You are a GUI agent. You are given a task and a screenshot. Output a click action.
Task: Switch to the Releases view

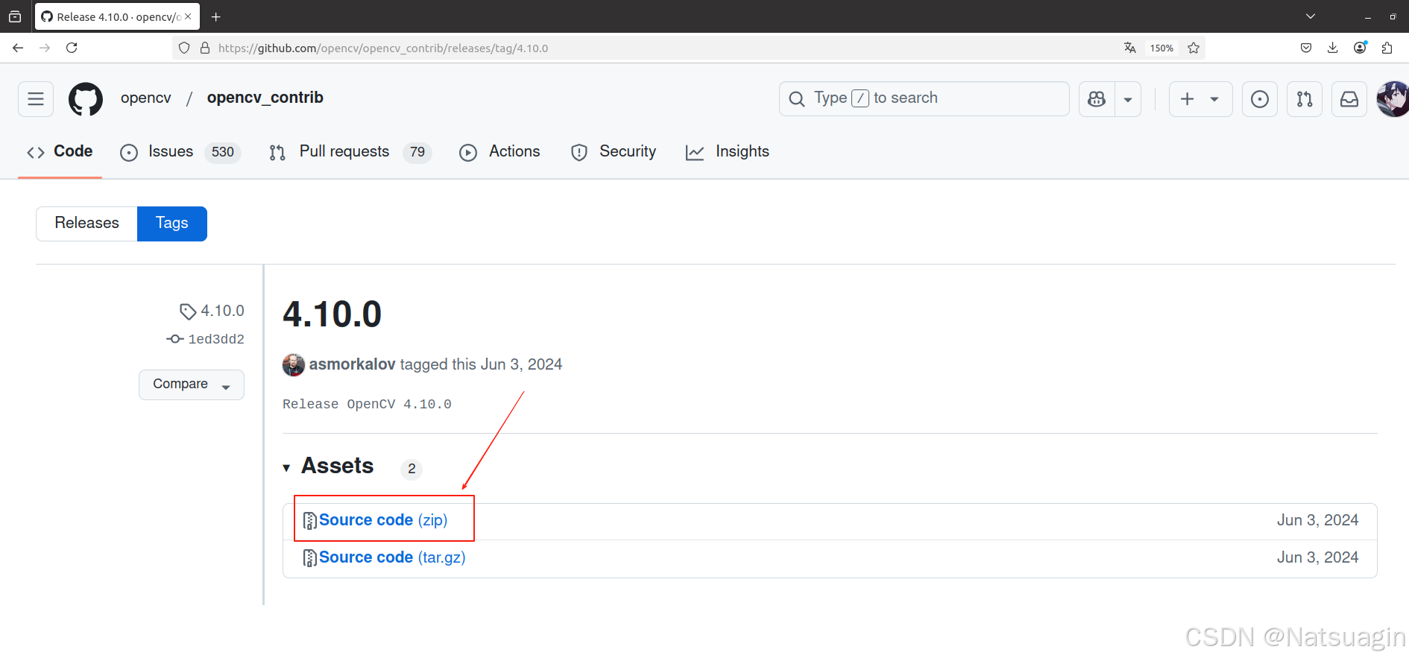(x=86, y=224)
